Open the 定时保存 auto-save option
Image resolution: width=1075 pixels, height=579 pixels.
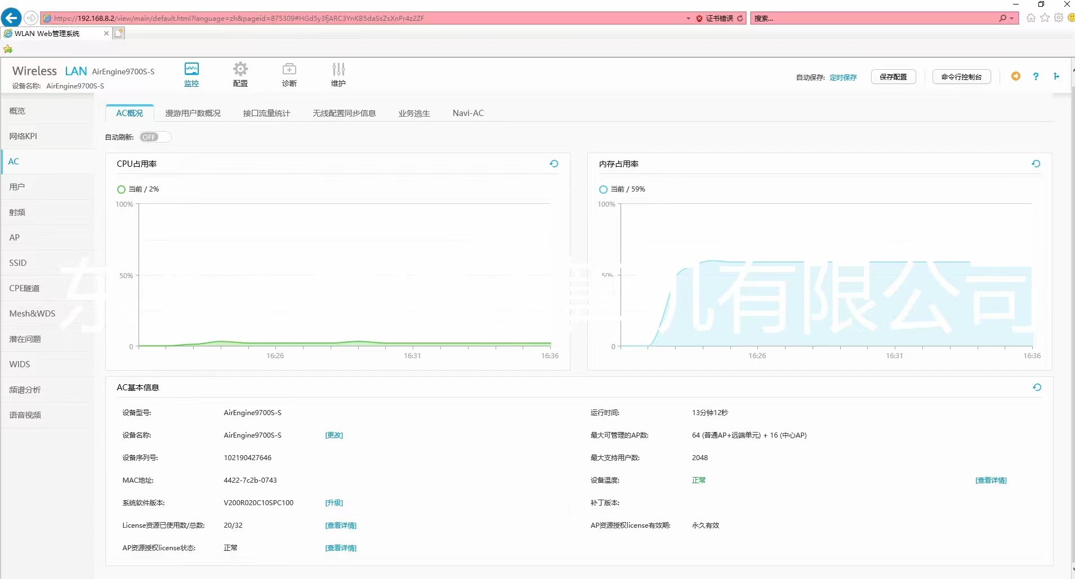click(842, 78)
